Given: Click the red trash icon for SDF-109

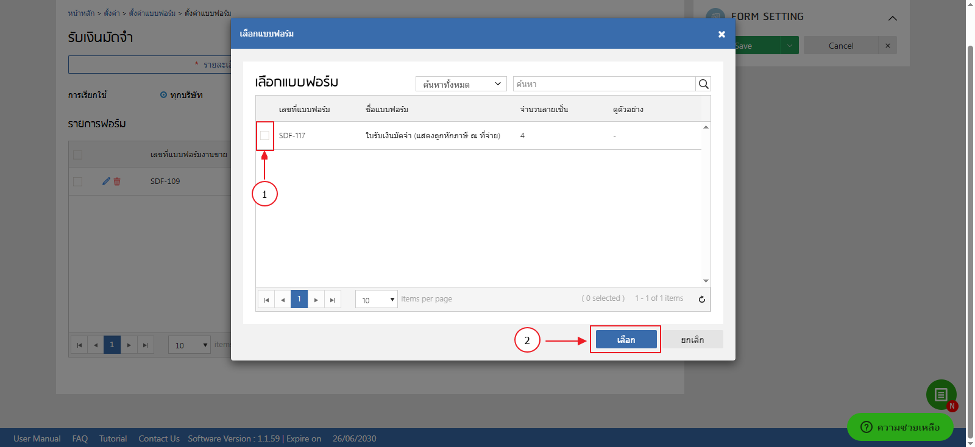Looking at the screenshot, I should coord(117,181).
